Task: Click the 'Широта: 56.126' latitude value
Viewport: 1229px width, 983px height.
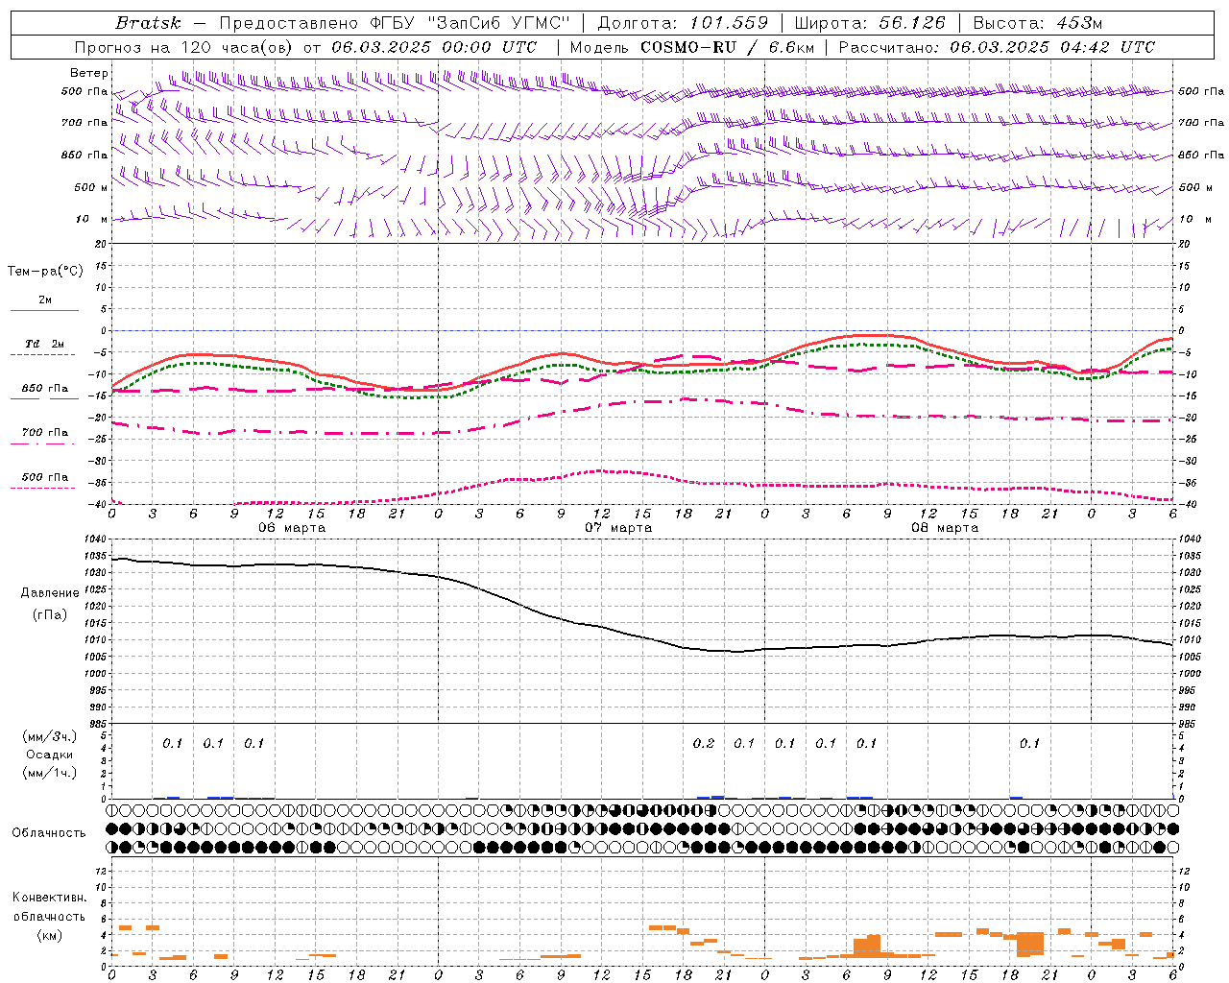Action: 870,23
